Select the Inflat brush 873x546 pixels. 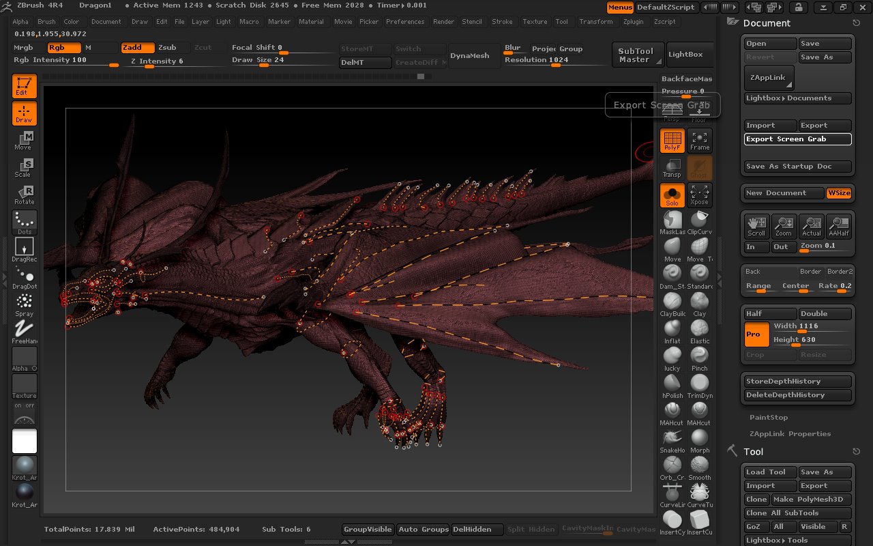pyautogui.click(x=672, y=332)
